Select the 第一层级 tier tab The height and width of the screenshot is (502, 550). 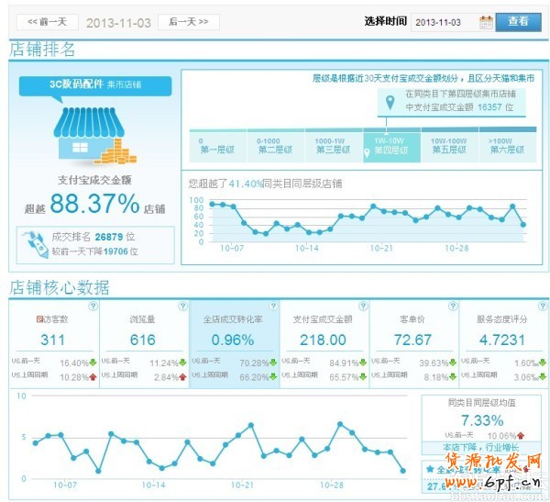(x=214, y=147)
